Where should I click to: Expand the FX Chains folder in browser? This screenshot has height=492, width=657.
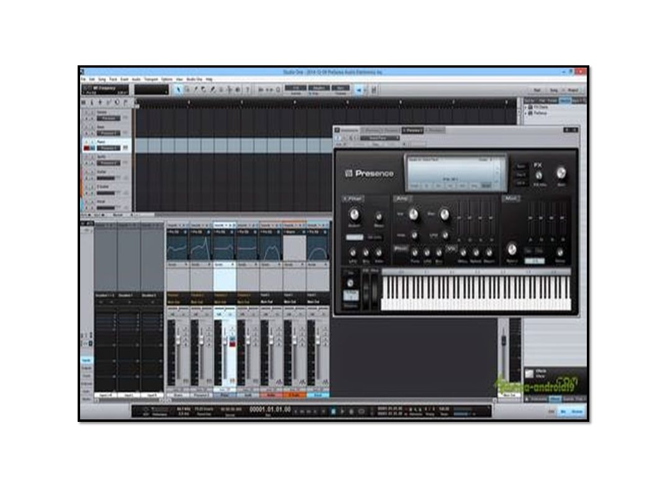[x=526, y=107]
